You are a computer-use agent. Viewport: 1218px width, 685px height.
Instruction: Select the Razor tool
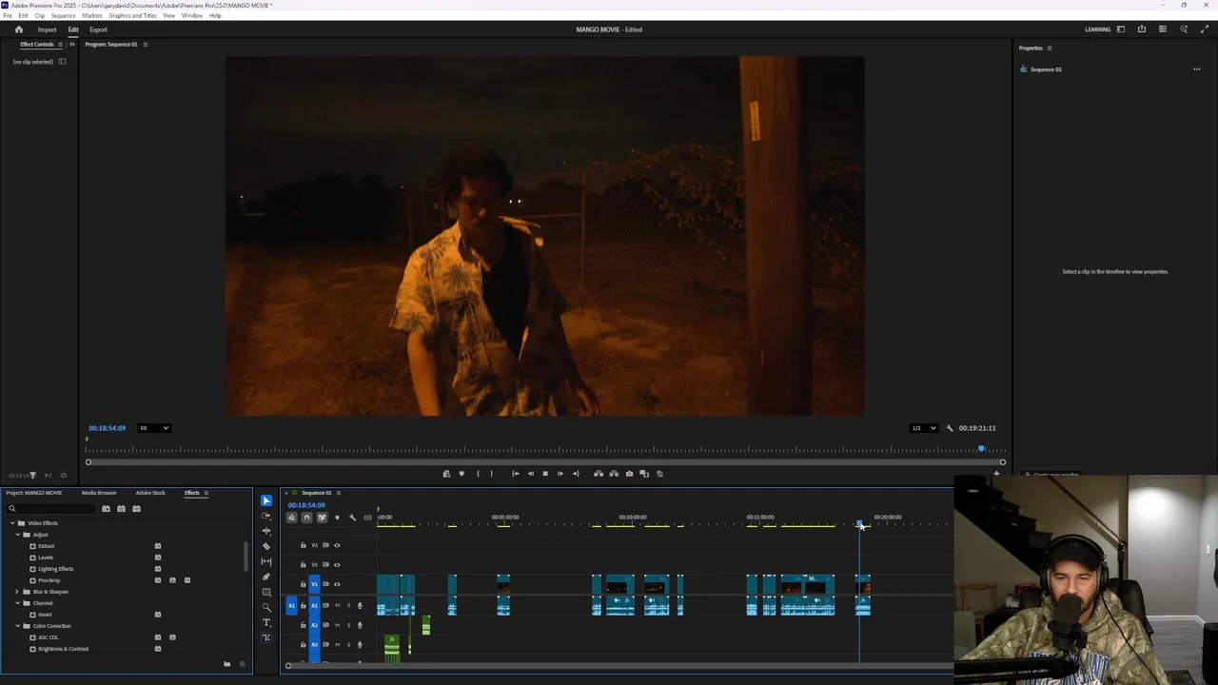coord(266,546)
